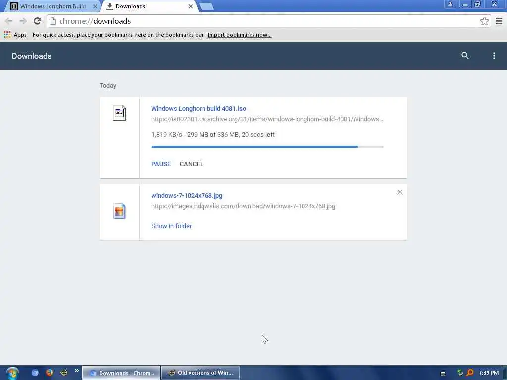This screenshot has width=507, height=380.
Task: Click the orange magnifier tray icon
Action: [470, 373]
